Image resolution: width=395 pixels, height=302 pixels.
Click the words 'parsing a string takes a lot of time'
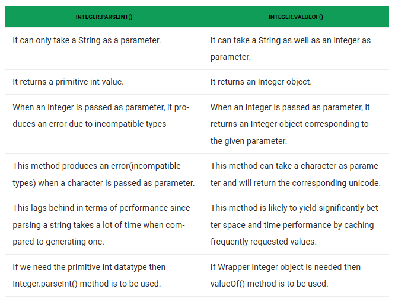[x=79, y=225]
